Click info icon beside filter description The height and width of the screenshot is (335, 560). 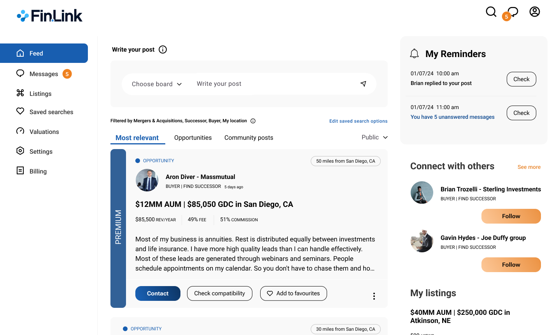click(x=253, y=121)
